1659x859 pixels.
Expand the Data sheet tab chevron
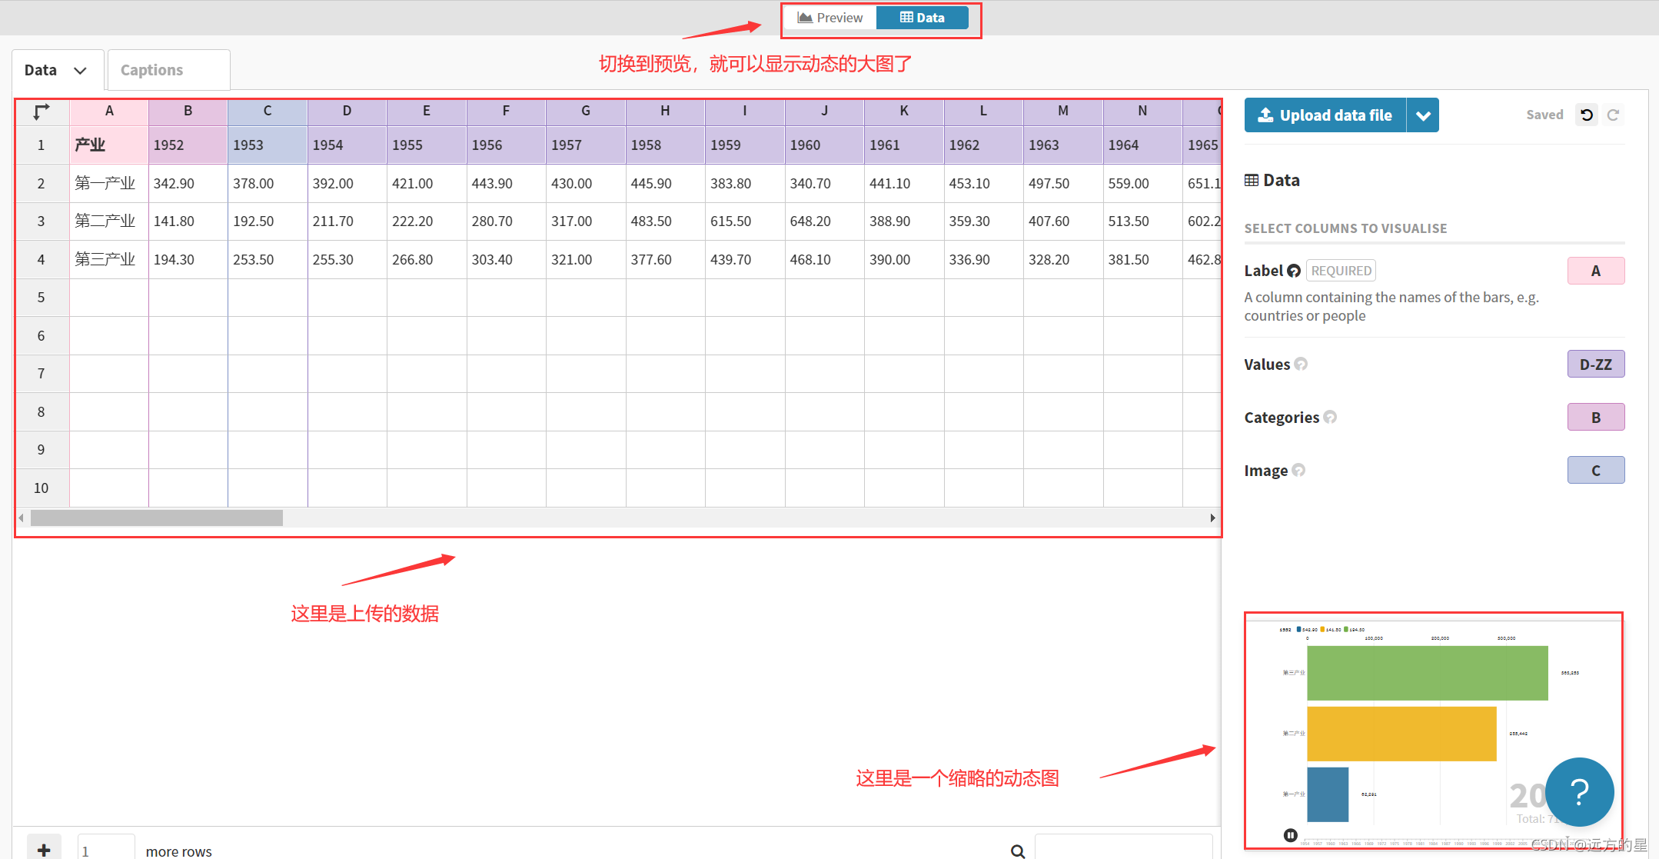pyautogui.click(x=80, y=71)
